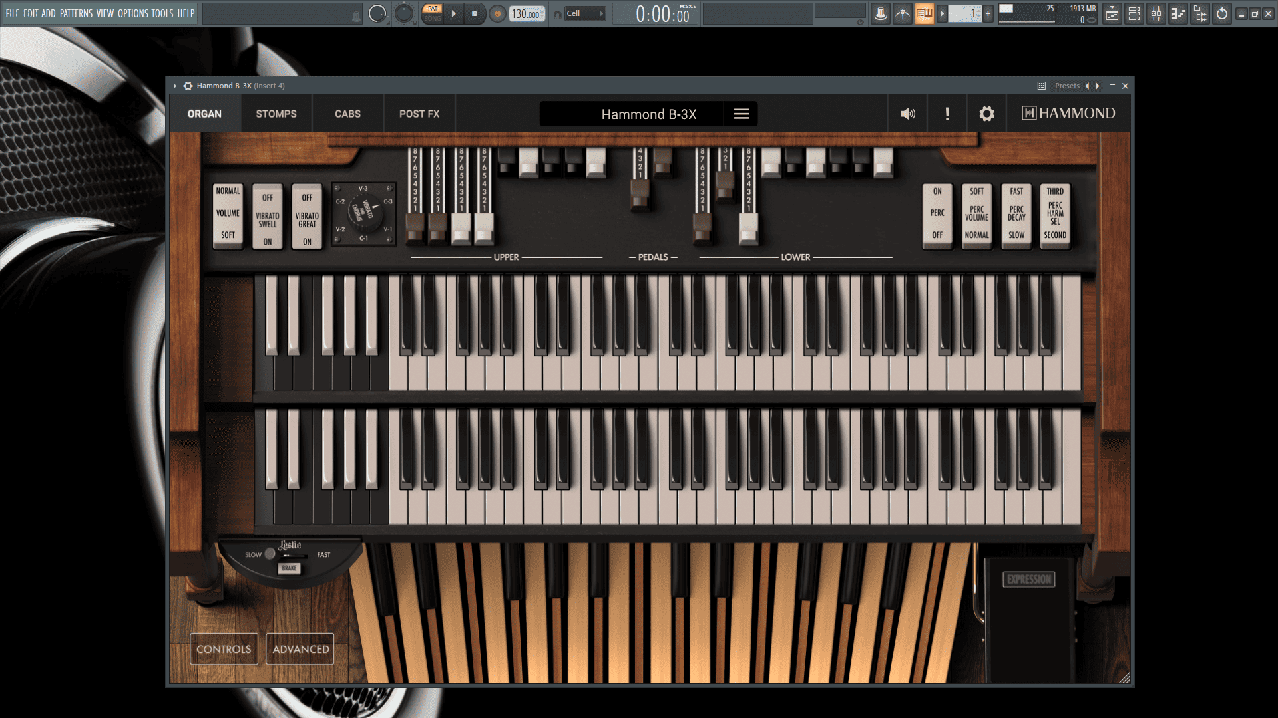Click the CONTROLS button

(x=224, y=649)
